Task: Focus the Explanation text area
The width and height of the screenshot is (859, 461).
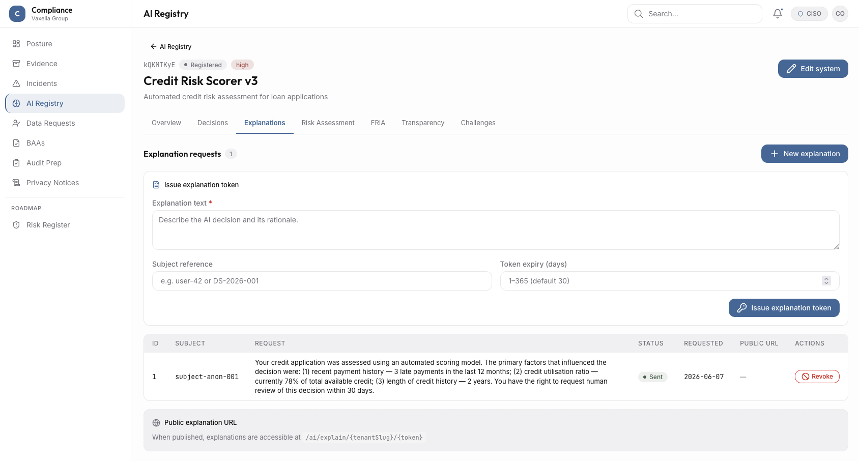Action: (496, 230)
